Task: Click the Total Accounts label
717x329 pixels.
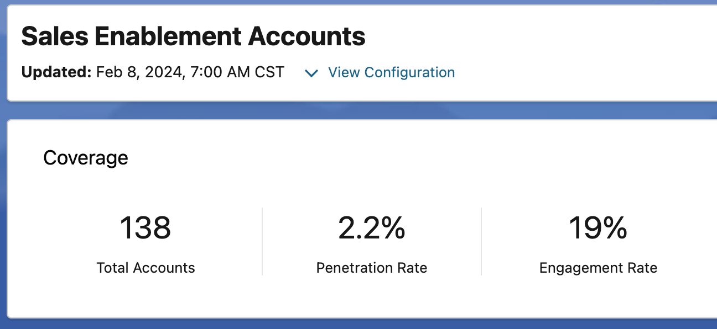Action: click(146, 268)
